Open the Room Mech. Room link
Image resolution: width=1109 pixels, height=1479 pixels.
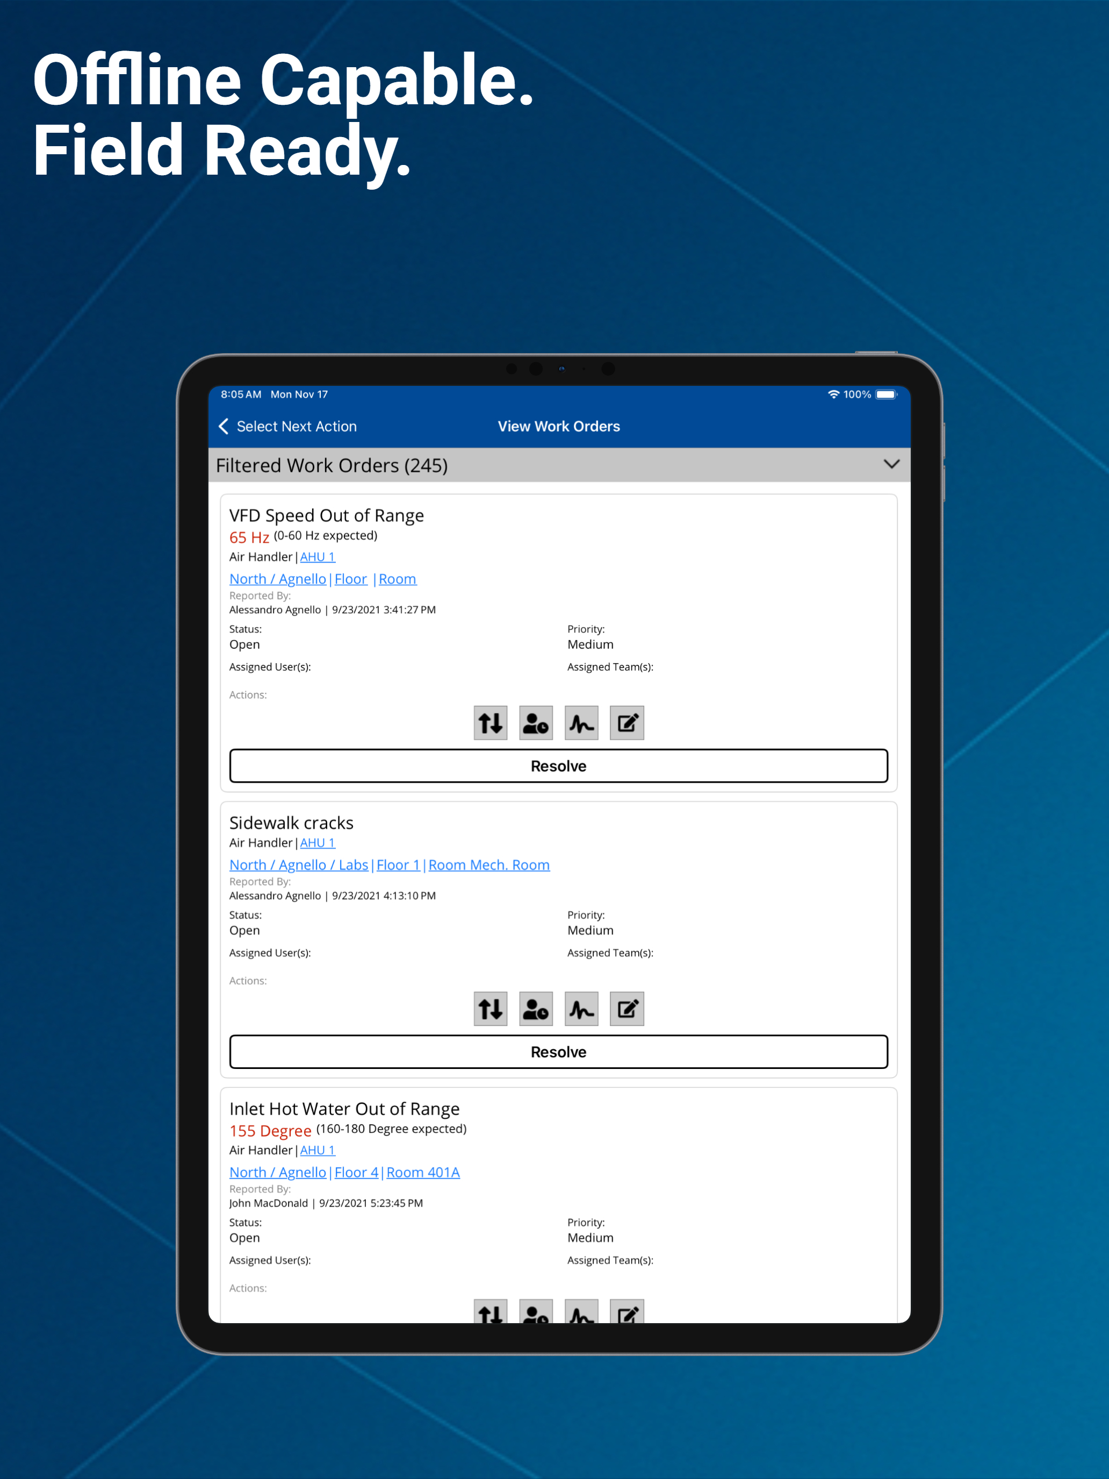489,865
